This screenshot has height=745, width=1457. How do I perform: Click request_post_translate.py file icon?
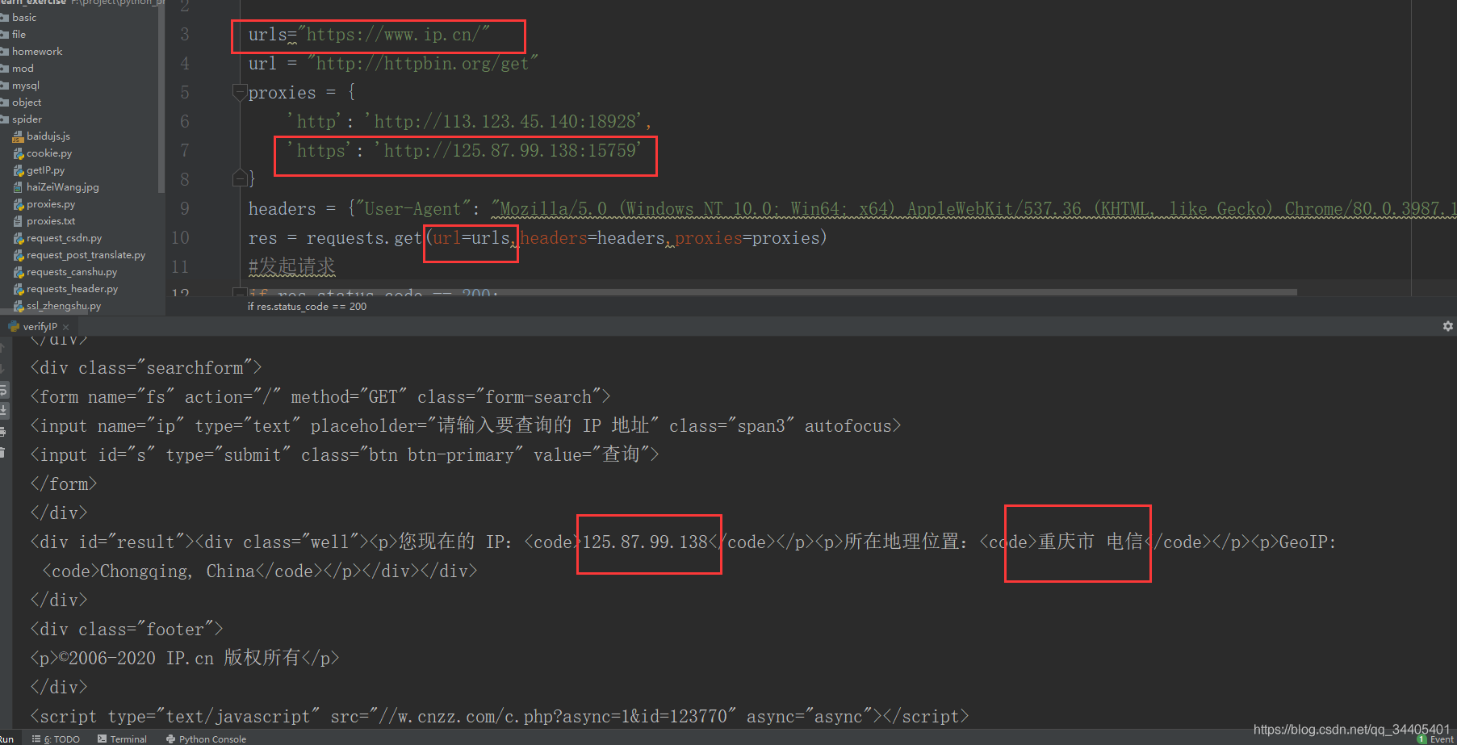(x=19, y=255)
